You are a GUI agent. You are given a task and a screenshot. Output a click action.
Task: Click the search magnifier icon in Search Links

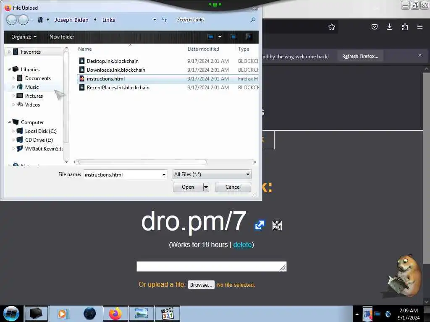pyautogui.click(x=253, y=20)
